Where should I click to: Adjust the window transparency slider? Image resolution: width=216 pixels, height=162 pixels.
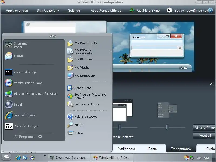click(x=120, y=127)
